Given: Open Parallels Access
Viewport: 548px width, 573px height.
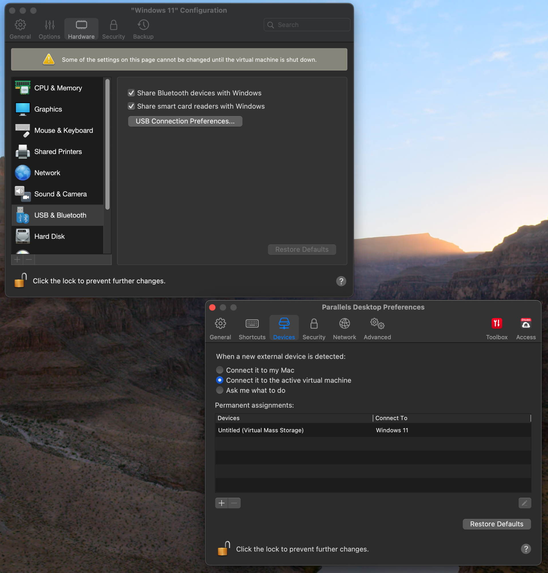Looking at the screenshot, I should [x=526, y=329].
